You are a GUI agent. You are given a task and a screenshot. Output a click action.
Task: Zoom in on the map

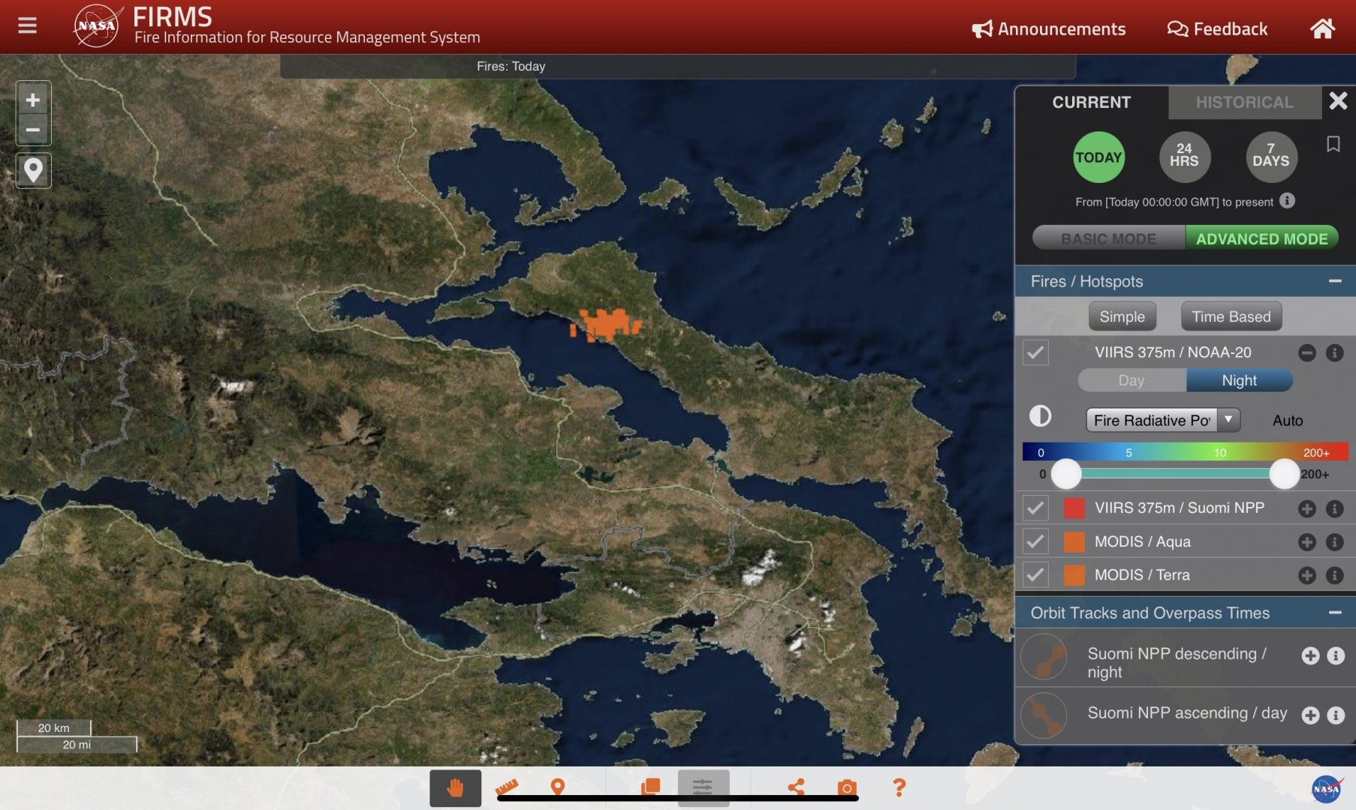click(x=33, y=100)
